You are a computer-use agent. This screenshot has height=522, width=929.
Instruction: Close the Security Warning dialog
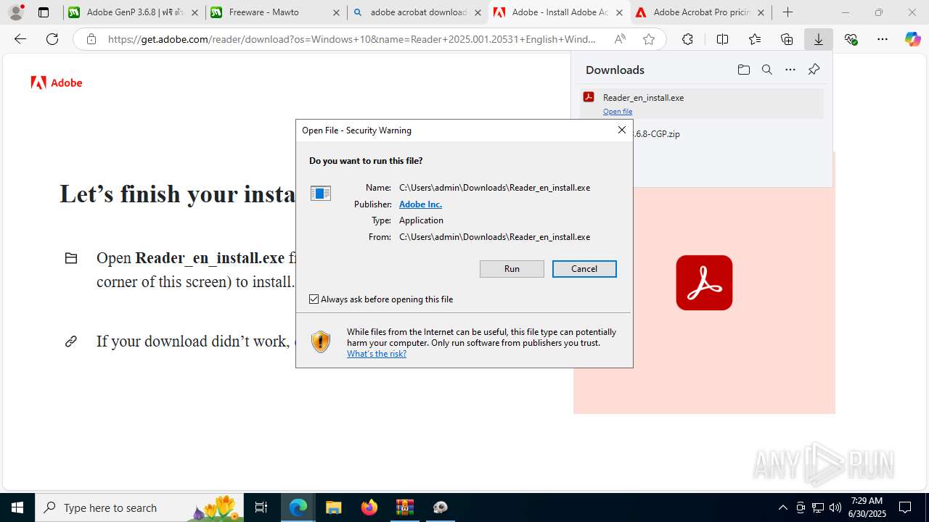(x=621, y=130)
